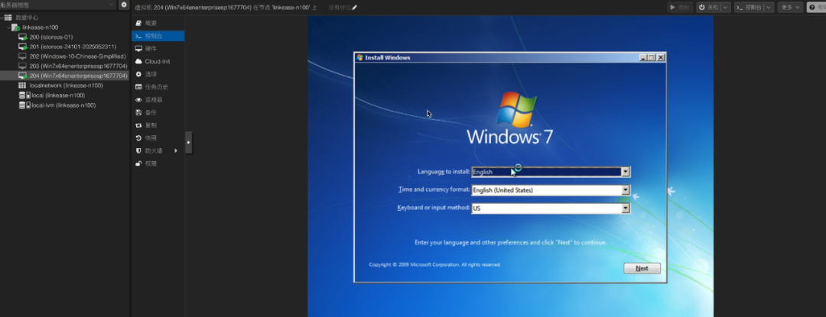This screenshot has width=826, height=317.
Task: Click Next in Install Windows
Action: click(642, 268)
